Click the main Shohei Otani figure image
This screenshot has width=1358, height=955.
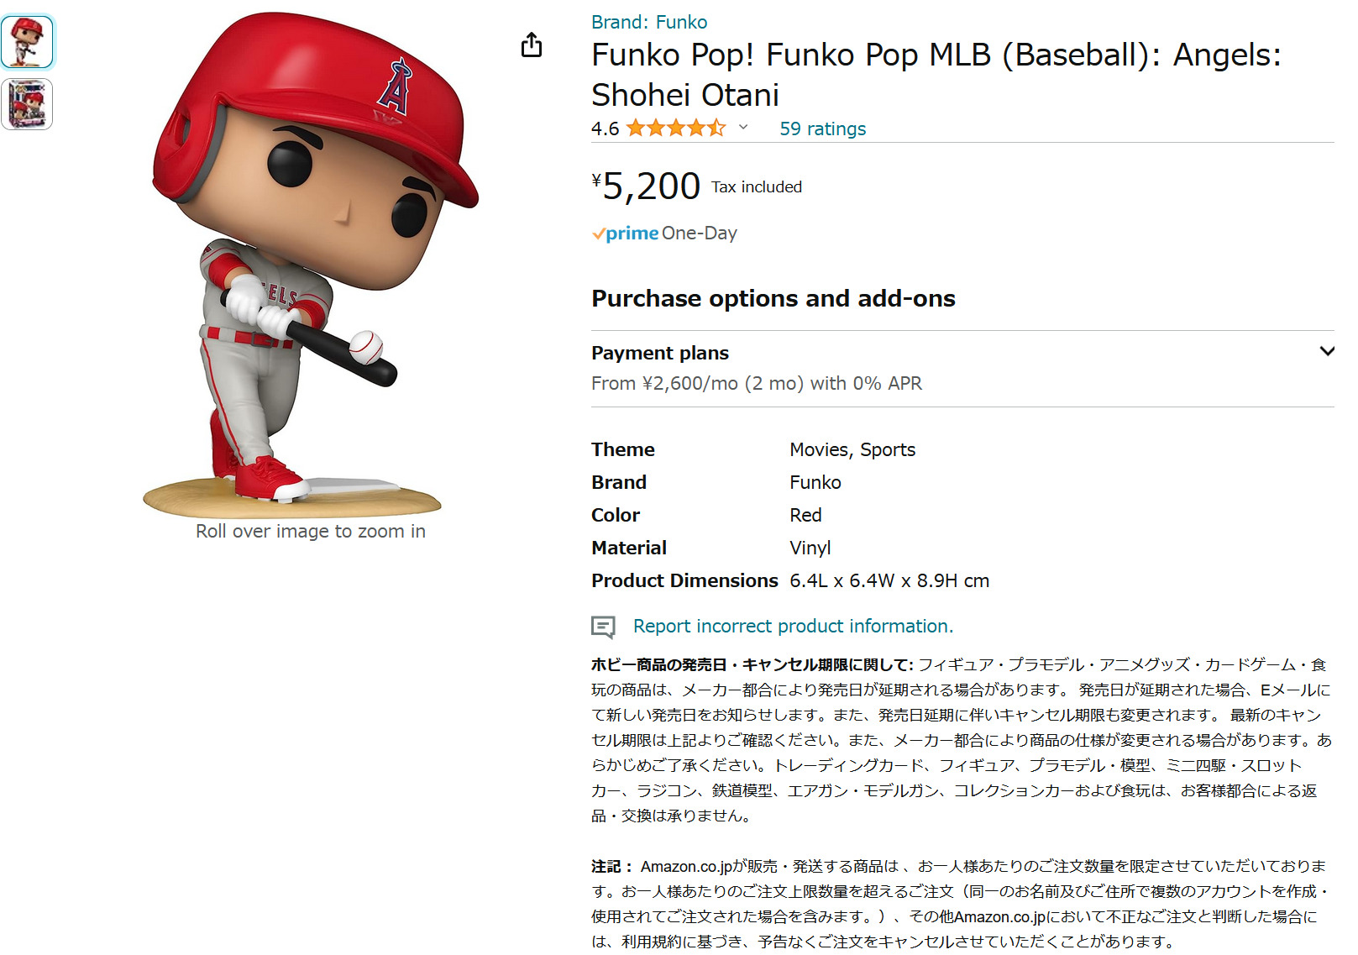[311, 264]
